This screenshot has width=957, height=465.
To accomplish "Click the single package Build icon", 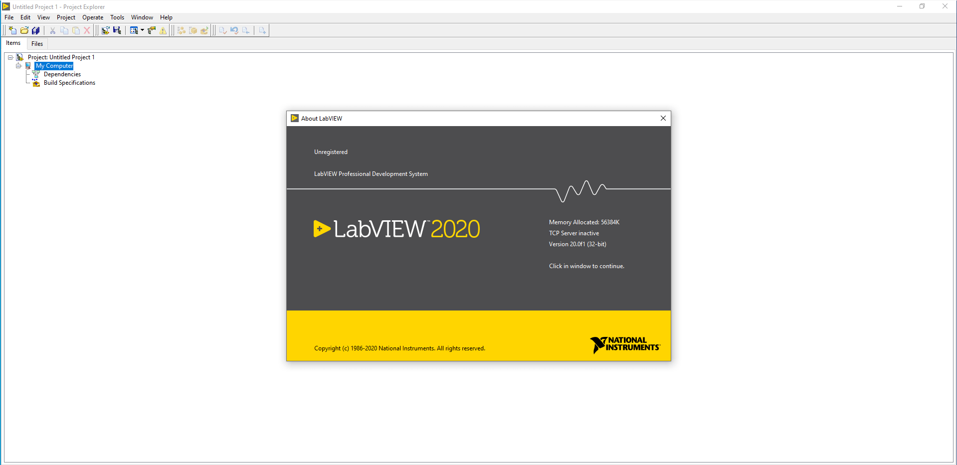I will 193,30.
